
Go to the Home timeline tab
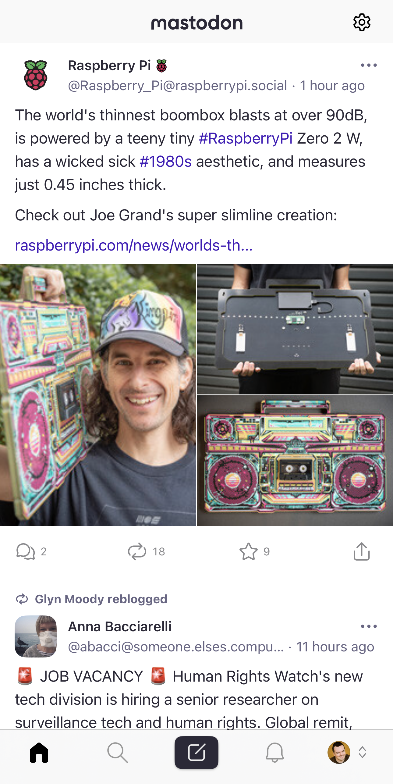coord(39,752)
